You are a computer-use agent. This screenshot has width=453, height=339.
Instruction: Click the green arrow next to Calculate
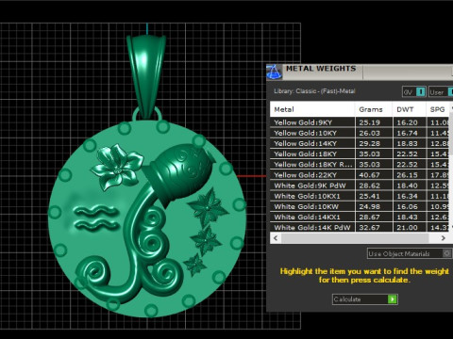tap(393, 299)
